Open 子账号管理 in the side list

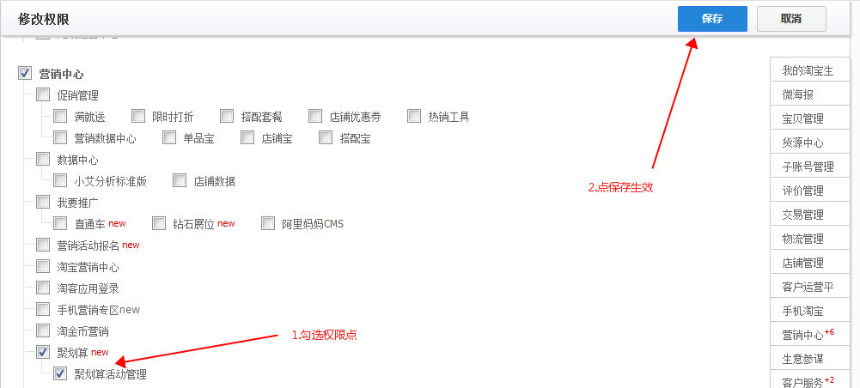point(810,167)
